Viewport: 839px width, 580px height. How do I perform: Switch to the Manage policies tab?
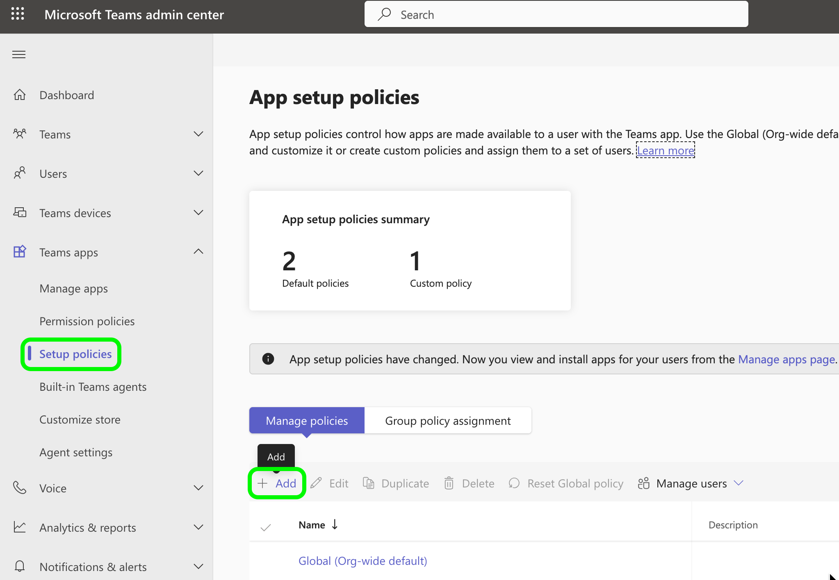point(307,420)
